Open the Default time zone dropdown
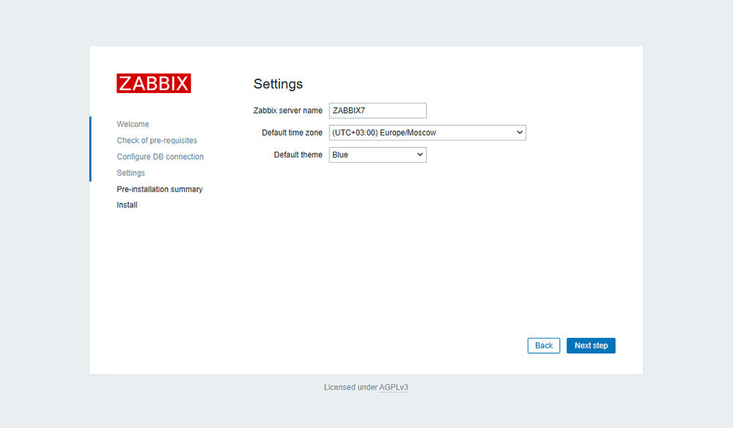This screenshot has width=733, height=428. point(427,133)
